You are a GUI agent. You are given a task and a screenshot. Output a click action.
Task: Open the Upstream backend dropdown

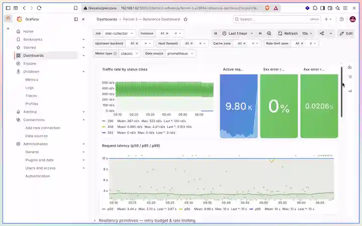150,43
